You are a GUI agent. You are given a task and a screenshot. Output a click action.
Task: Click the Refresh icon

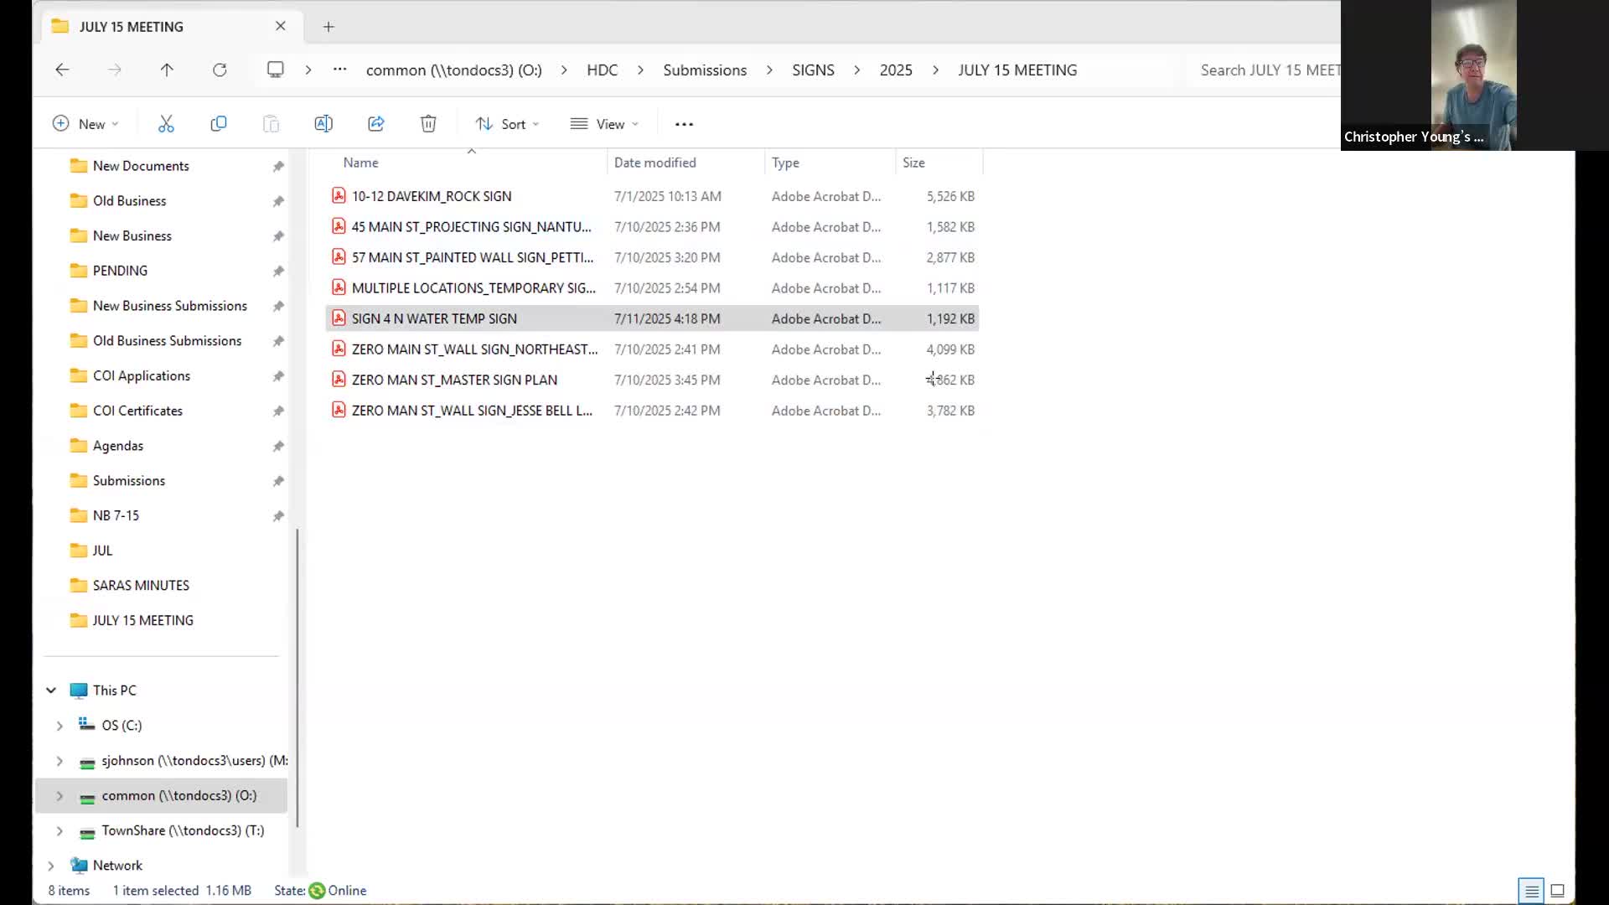click(x=220, y=70)
